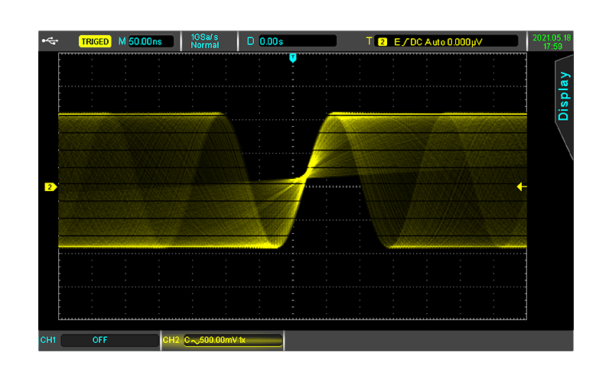612x382 pixels.
Task: Click the USB connection icon
Action: coord(50,41)
